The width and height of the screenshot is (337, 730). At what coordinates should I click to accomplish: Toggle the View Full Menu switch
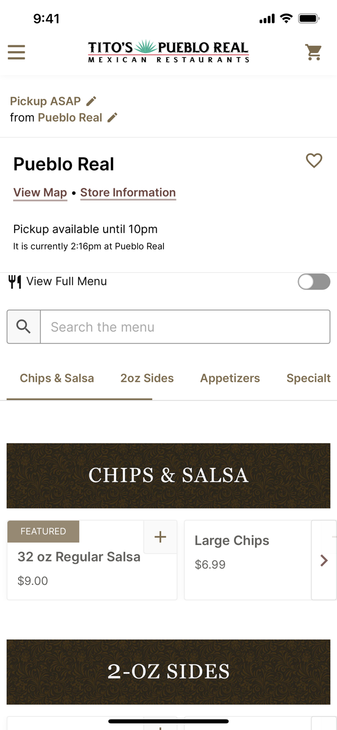coord(314,281)
